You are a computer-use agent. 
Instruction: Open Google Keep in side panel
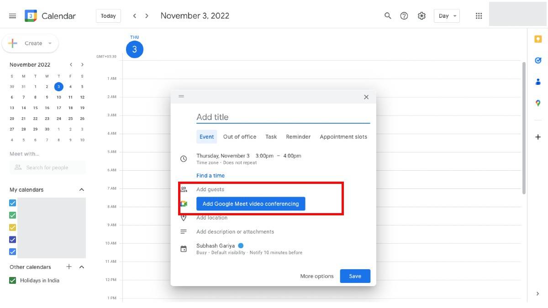tap(538, 39)
